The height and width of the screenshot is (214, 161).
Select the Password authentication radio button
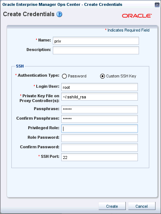(x=64, y=76)
